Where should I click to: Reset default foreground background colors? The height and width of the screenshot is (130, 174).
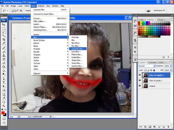pos(2,109)
